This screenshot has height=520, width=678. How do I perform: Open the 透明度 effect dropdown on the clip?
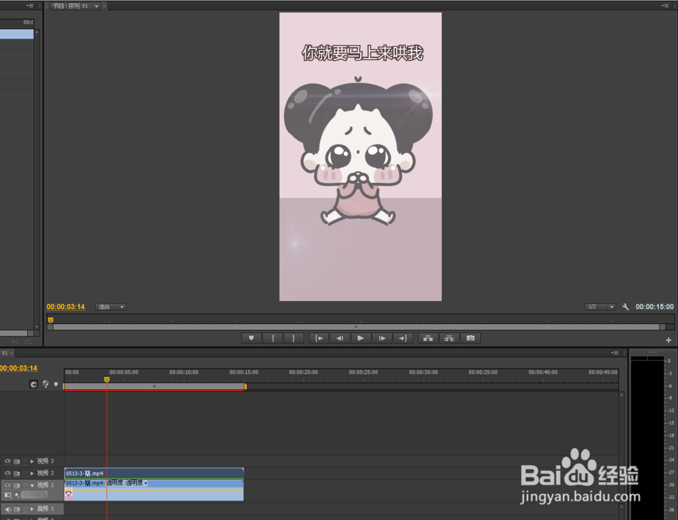coord(146,483)
